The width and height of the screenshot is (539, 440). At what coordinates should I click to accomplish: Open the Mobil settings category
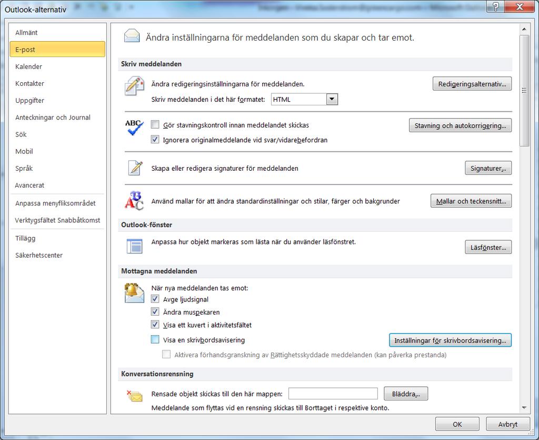(x=57, y=151)
